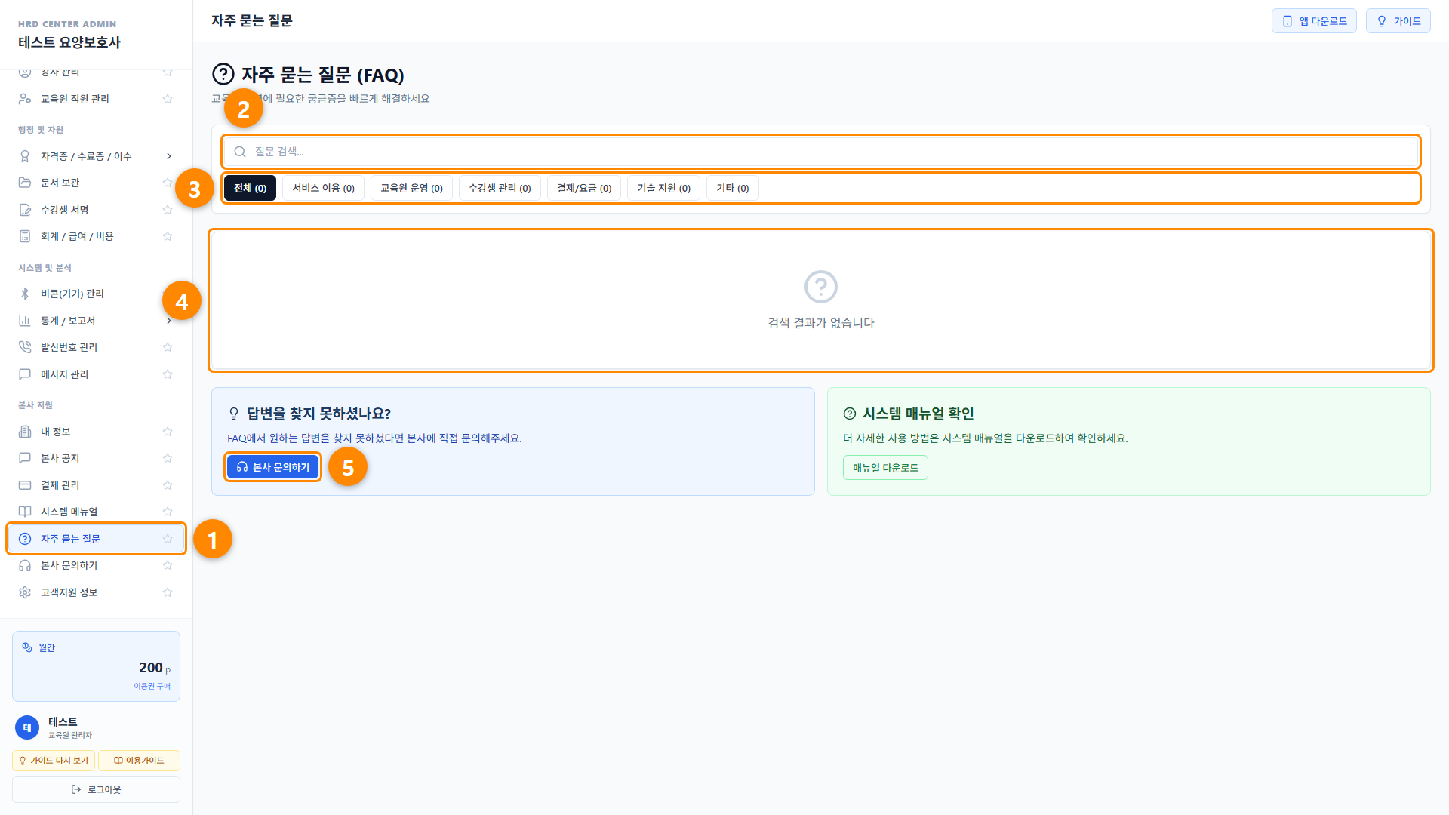Image resolution: width=1449 pixels, height=815 pixels.
Task: Open 앱 다운로드 in the top bar
Action: (x=1314, y=21)
